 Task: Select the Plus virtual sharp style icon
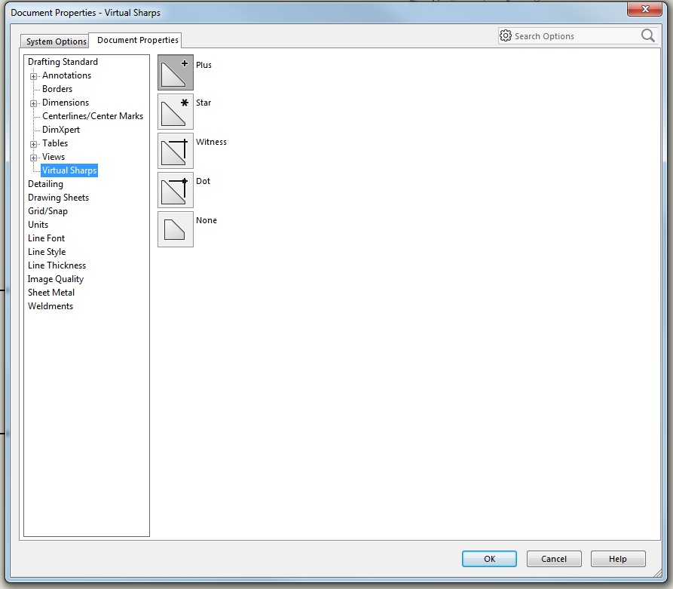176,72
